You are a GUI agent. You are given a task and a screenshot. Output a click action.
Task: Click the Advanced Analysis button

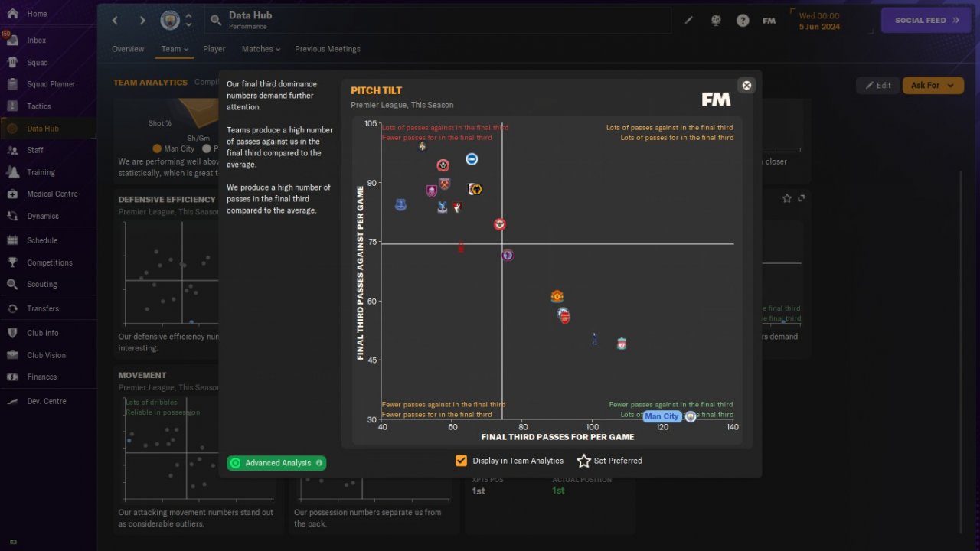click(276, 463)
